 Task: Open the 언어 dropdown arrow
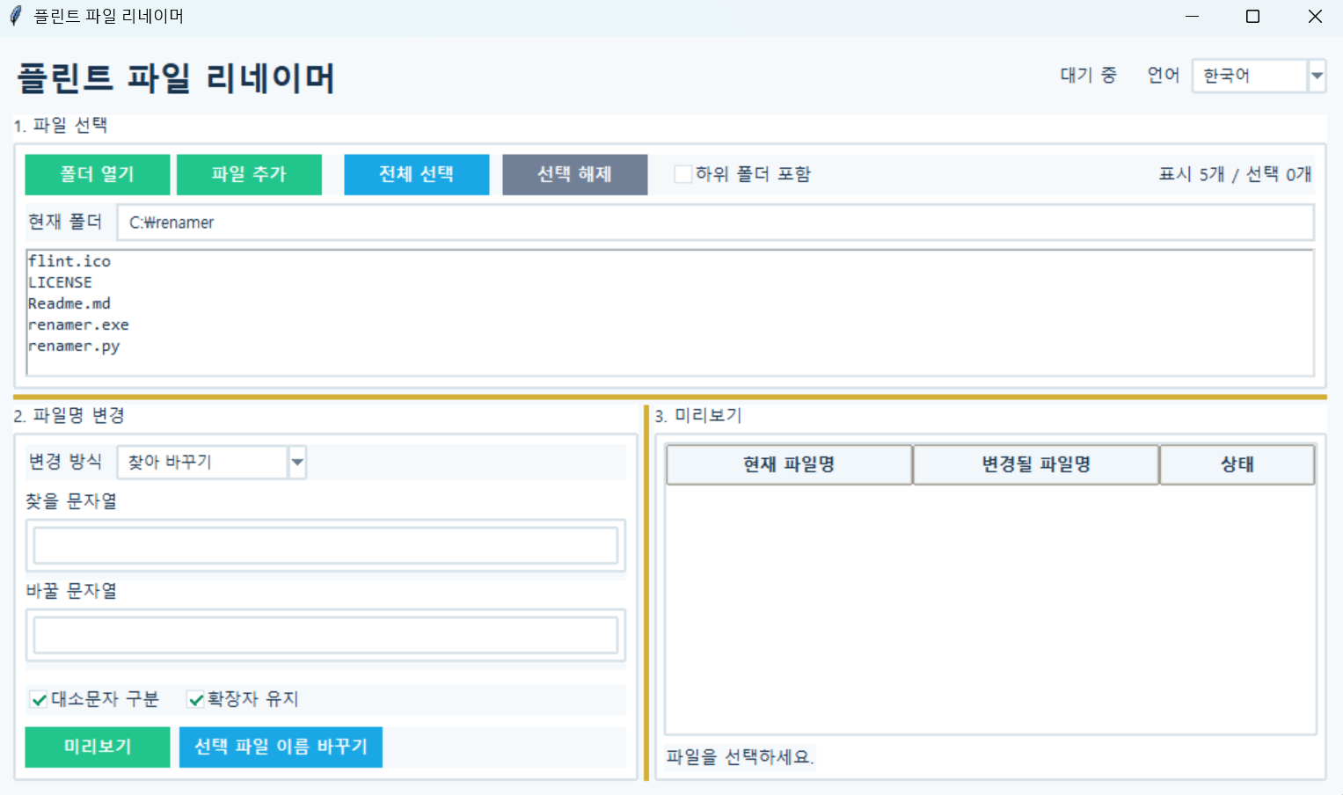coord(1317,76)
